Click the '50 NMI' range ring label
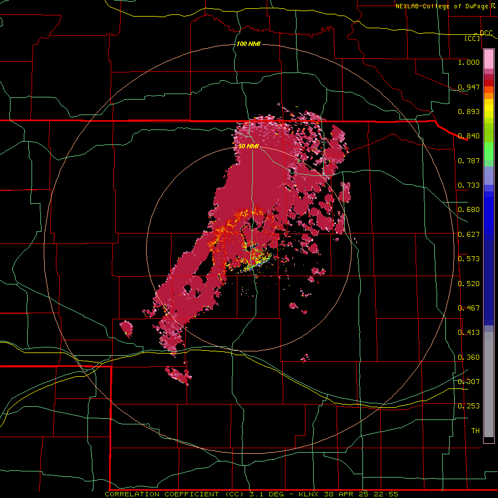The image size is (498, 498). point(248,147)
